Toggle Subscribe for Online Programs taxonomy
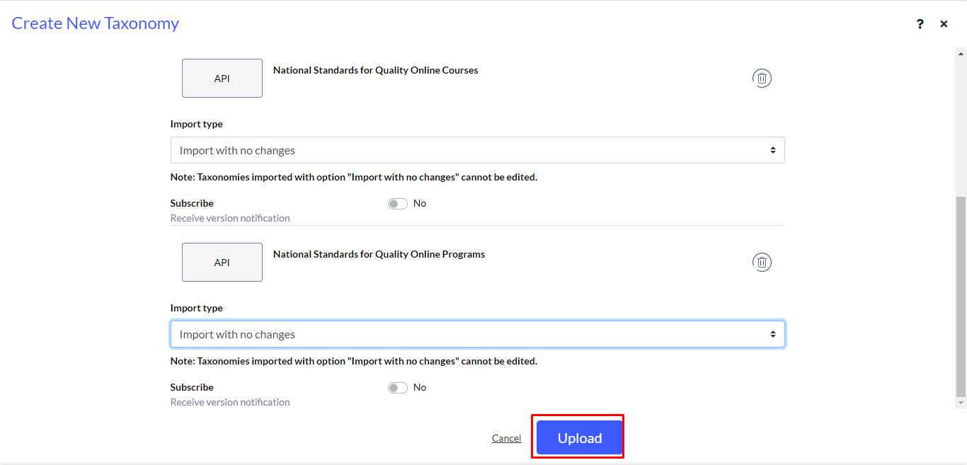Image resolution: width=967 pixels, height=465 pixels. coord(398,388)
